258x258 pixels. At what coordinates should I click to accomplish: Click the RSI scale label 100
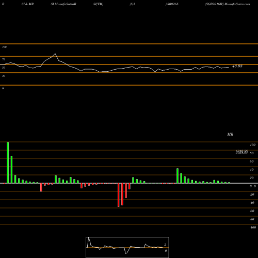(4, 47)
